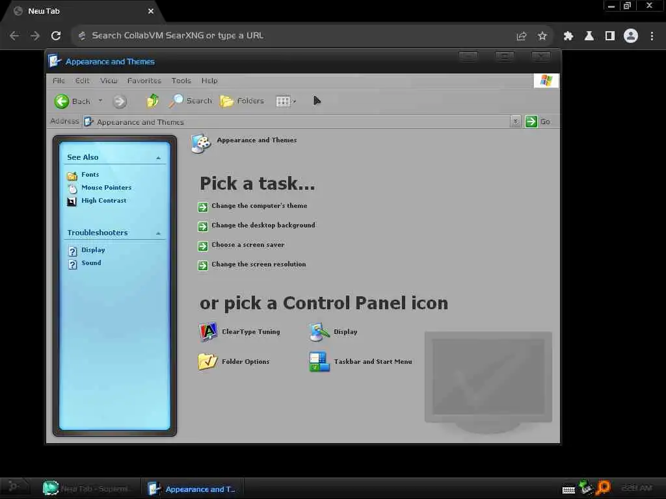Open the Back history dropdown arrow
The image size is (666, 499).
pos(100,101)
